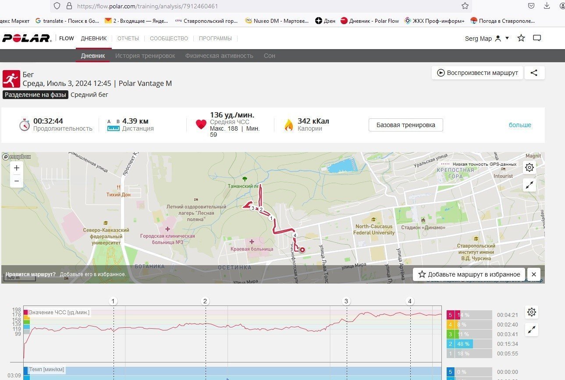Close the favorite route banner
This screenshot has height=380, width=565.
pos(533,274)
